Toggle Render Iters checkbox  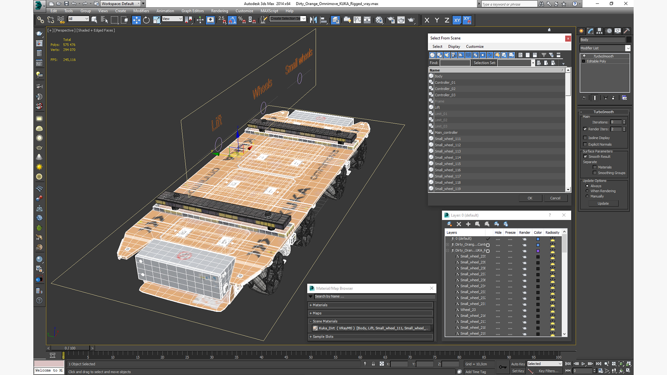[585, 129]
